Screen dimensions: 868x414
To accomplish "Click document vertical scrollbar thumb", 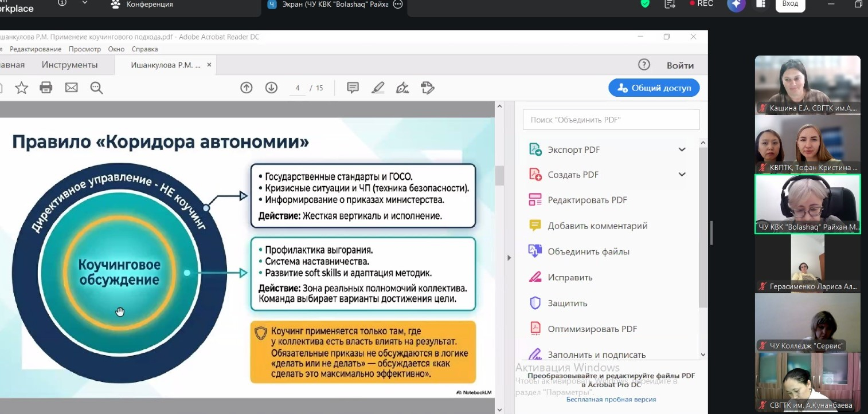I will click(499, 175).
